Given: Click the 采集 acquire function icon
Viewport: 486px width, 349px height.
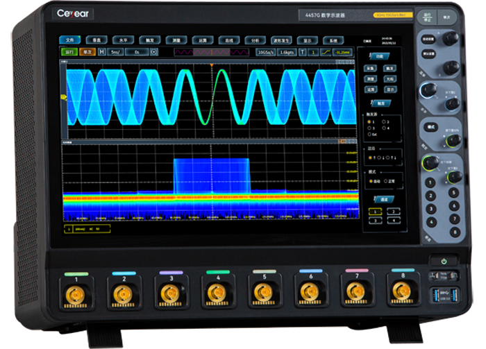Looking at the screenshot, I should point(371,69).
